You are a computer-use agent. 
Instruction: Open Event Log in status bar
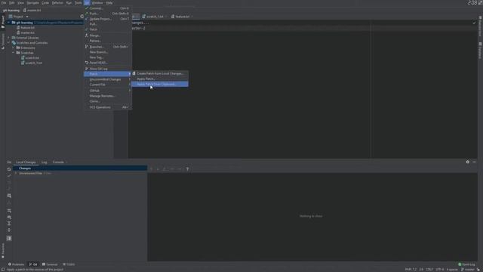[466, 264]
